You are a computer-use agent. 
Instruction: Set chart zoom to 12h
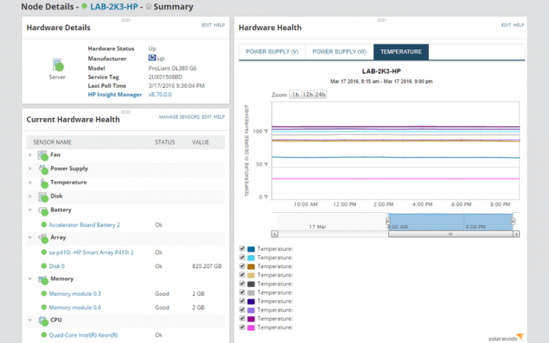[x=307, y=94]
